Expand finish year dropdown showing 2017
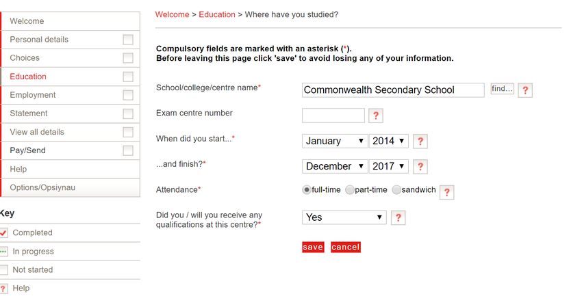Viewport: 582px width, 296px height. pos(389,166)
